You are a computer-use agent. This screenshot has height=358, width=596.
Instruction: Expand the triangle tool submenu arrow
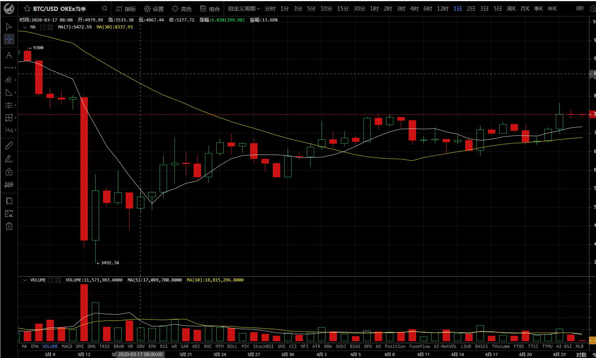16,93
